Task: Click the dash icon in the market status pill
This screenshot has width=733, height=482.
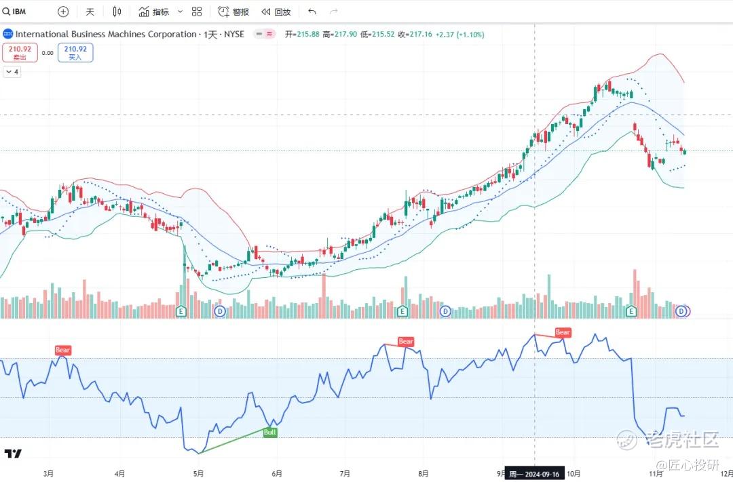Action: (259, 34)
